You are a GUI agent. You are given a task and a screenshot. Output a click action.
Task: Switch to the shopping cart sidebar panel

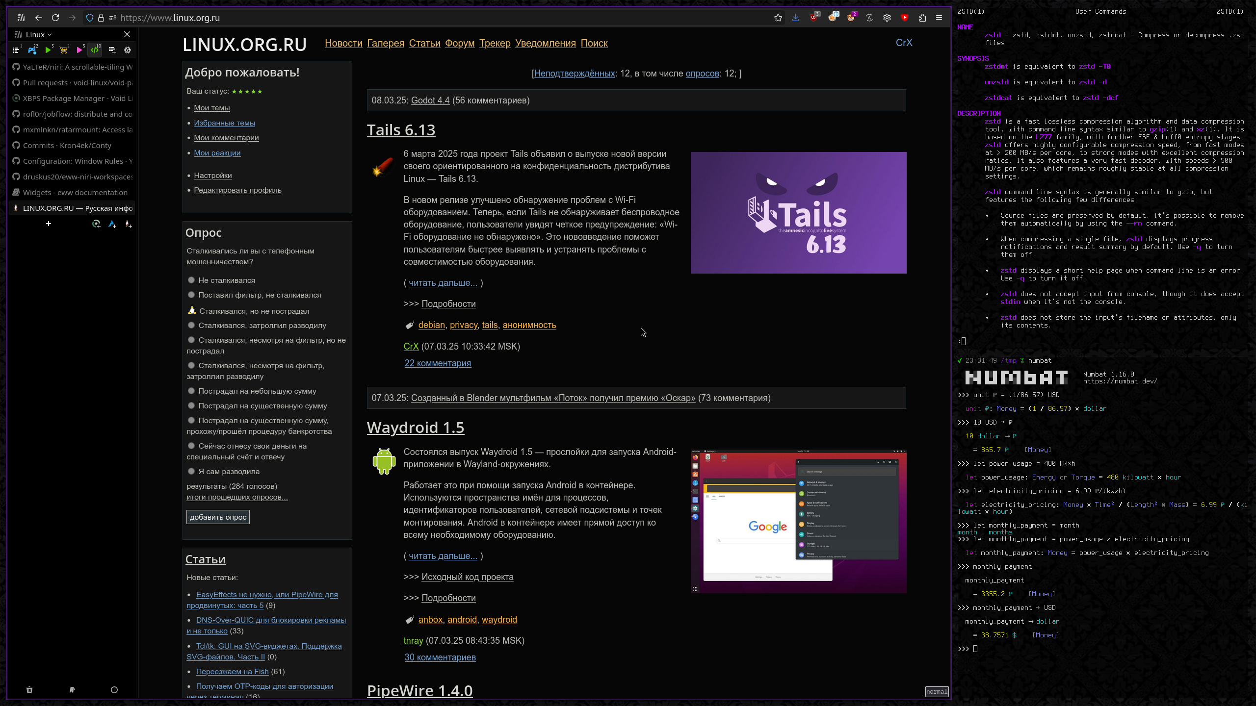(64, 50)
